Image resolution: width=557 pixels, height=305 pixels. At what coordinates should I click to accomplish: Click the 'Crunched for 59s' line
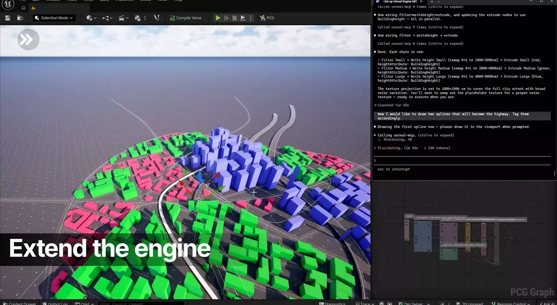tap(392, 105)
